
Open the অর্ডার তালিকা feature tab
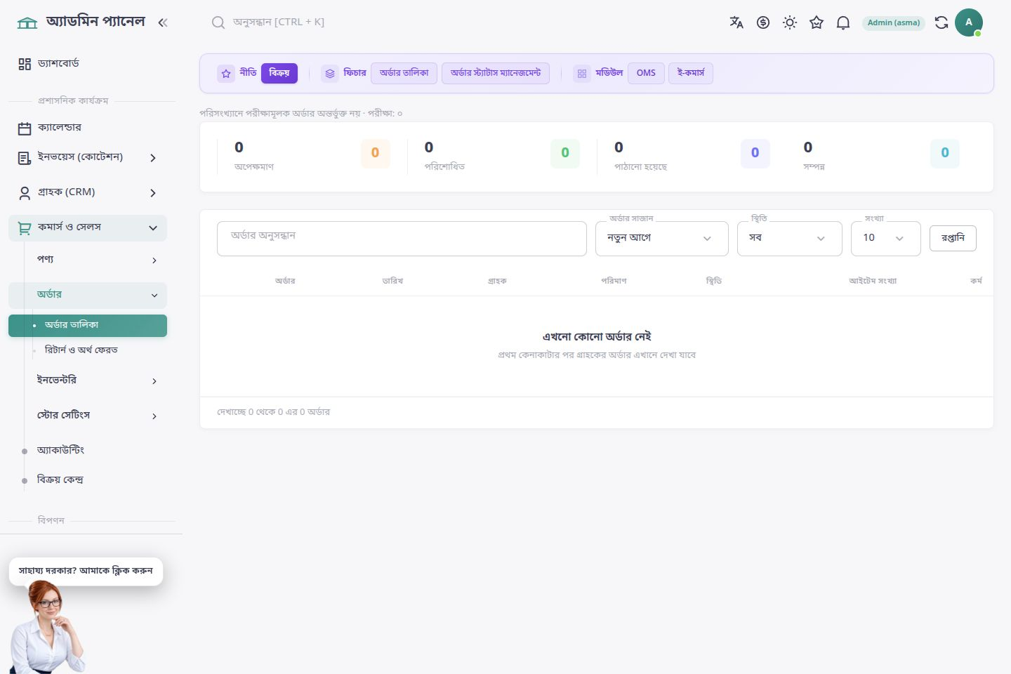coord(404,73)
